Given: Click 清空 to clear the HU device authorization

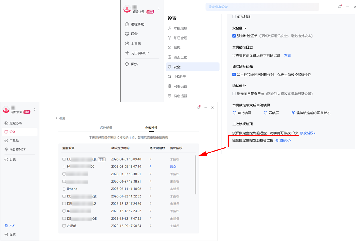Looking at the screenshot, I should (x=173, y=166).
